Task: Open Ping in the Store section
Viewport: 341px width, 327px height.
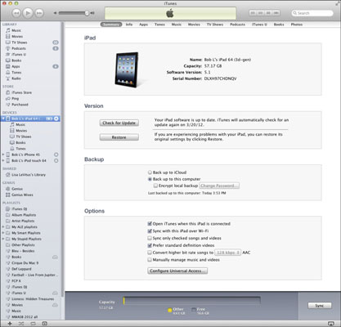Action: click(16, 99)
